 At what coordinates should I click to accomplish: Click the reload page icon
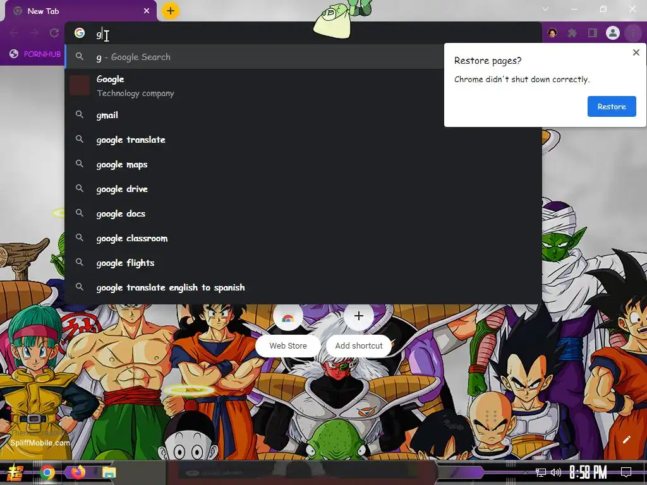[54, 33]
